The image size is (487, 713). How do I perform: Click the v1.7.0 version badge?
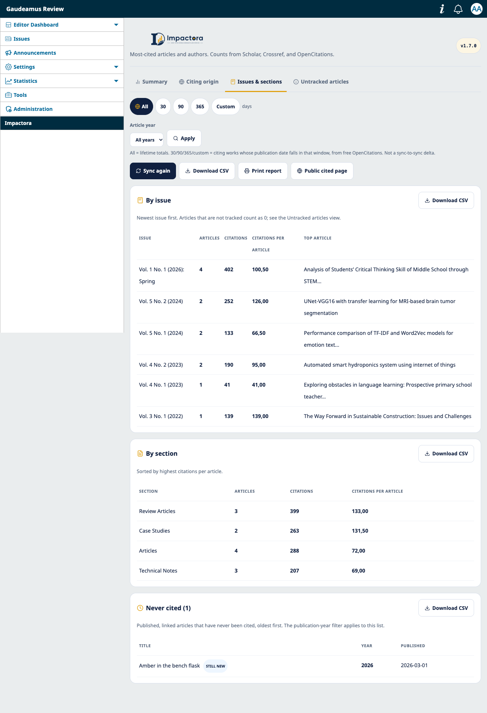(x=469, y=46)
